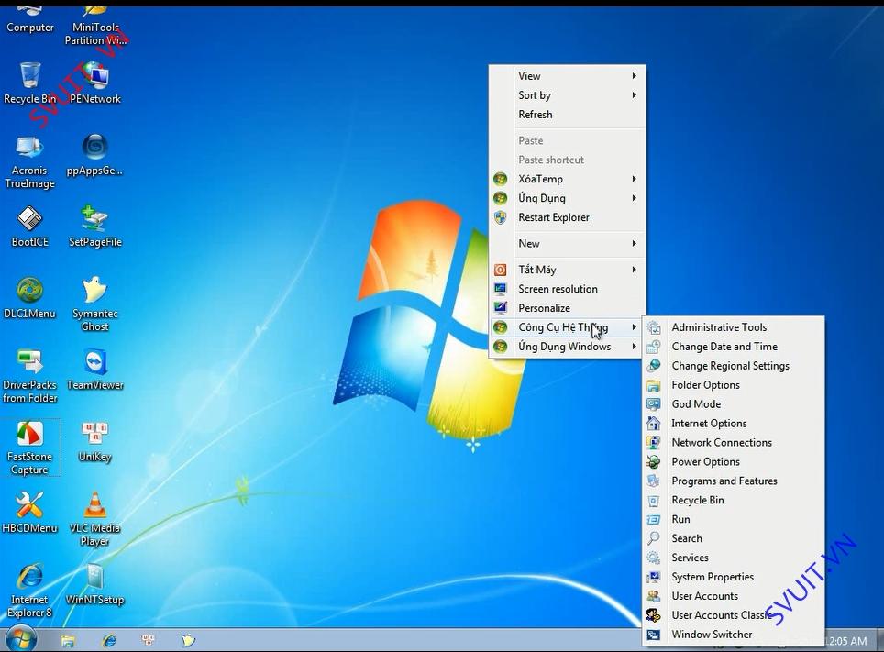The height and width of the screenshot is (652, 884).
Task: Select the DLC1Menu desktop icon
Action: (x=30, y=298)
